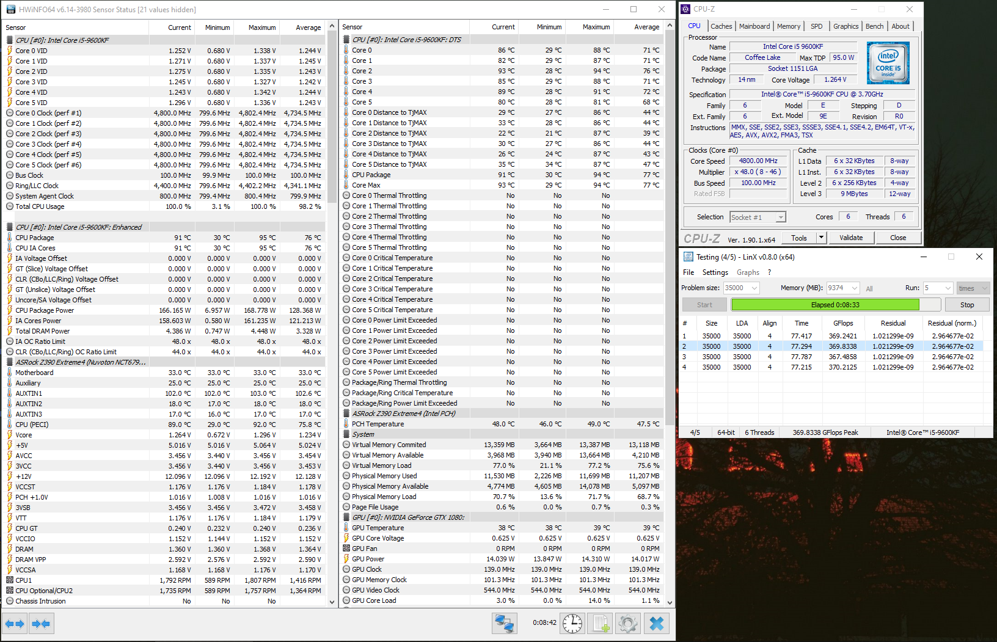Image resolution: width=997 pixels, height=642 pixels.
Task: Switch to the Caches tab in CPU-Z
Action: tap(721, 26)
